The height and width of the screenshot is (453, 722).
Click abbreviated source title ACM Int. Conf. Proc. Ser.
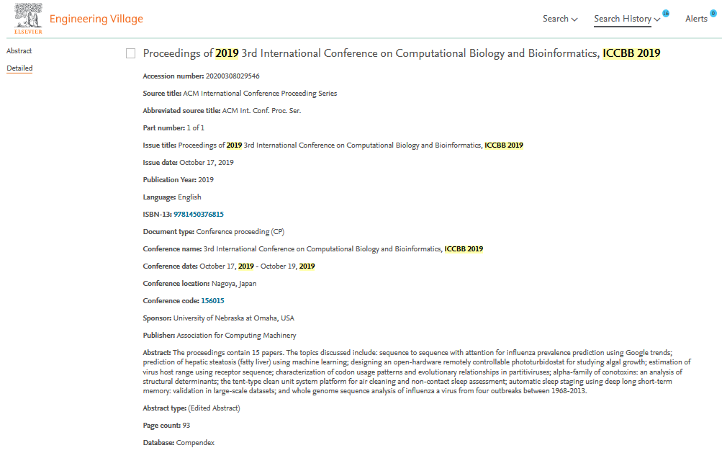click(261, 111)
